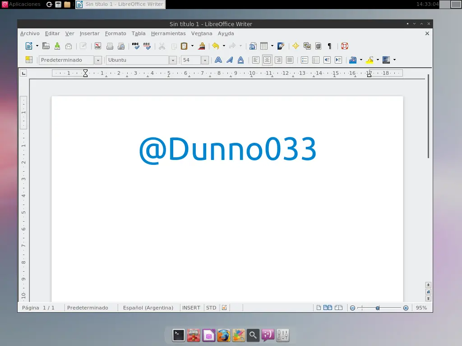Align the text to the left
The image size is (462, 346).
click(256, 60)
